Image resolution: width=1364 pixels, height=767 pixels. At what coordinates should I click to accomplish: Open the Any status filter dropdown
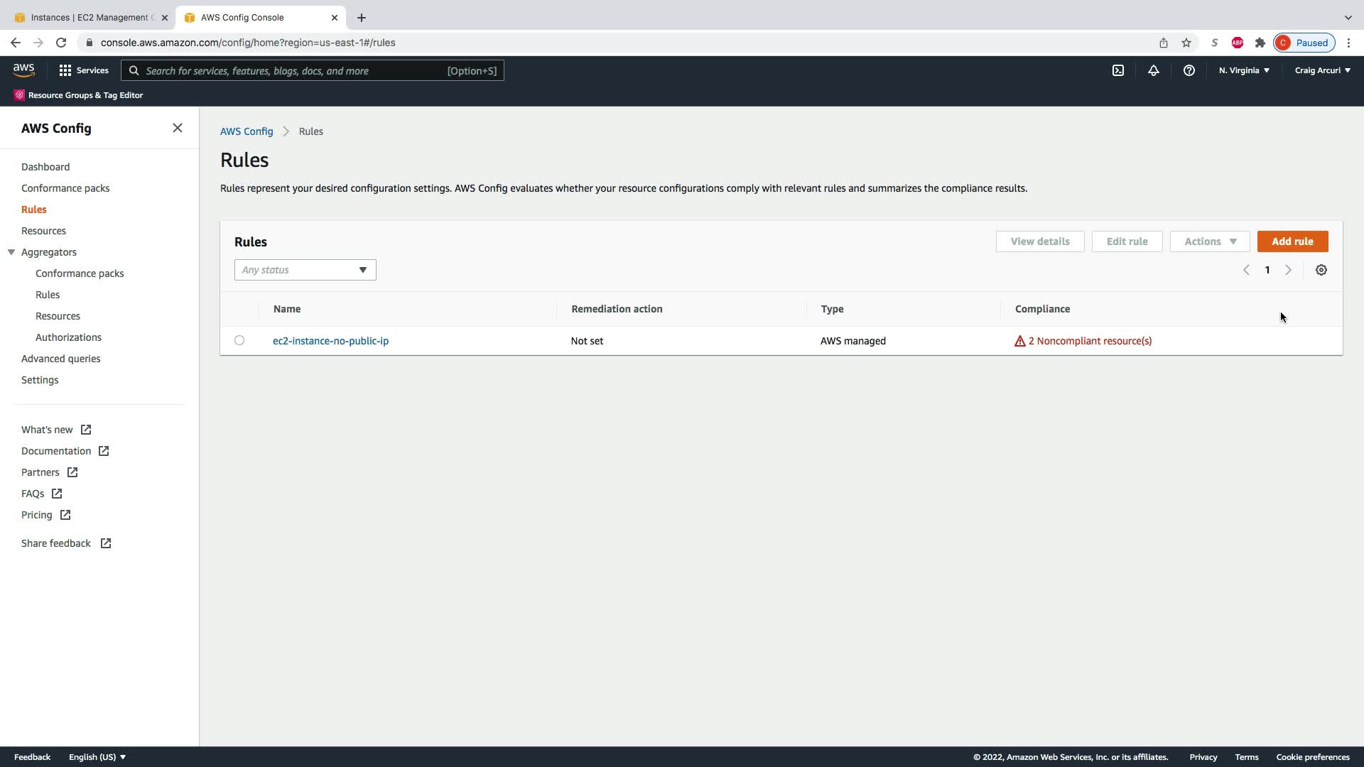point(305,270)
